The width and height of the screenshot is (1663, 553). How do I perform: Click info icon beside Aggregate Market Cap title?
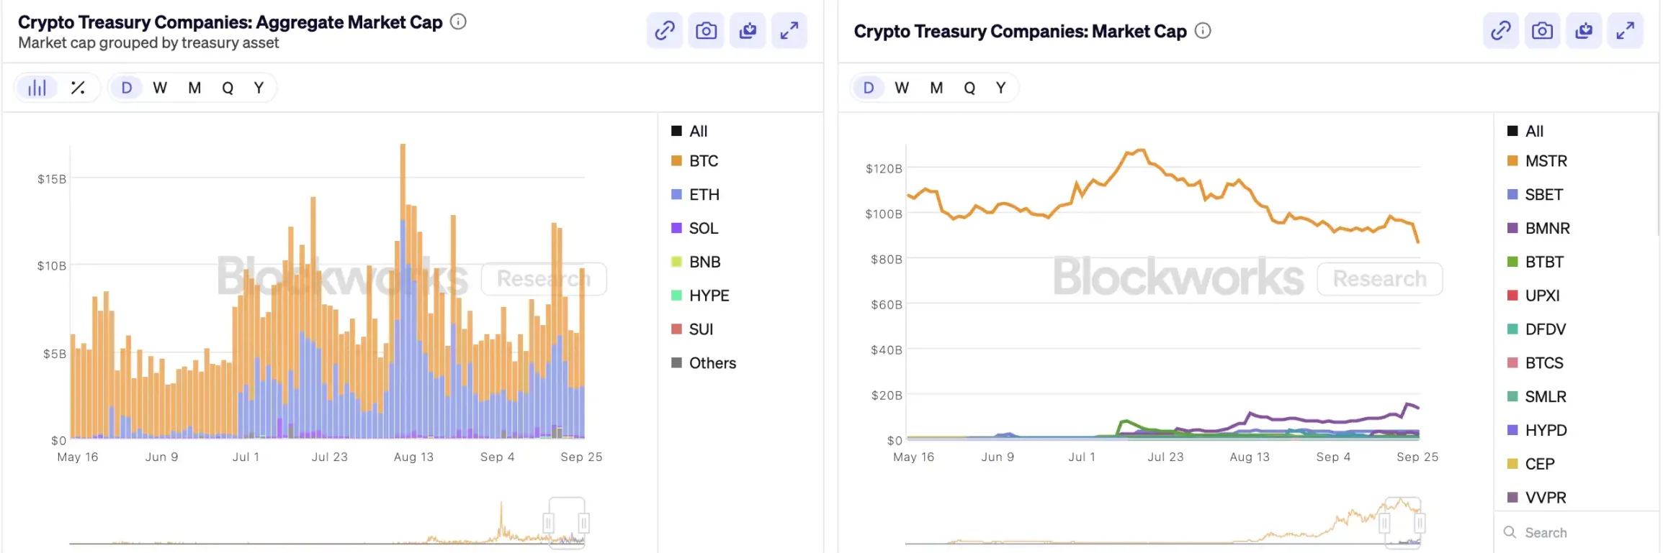[x=458, y=22]
